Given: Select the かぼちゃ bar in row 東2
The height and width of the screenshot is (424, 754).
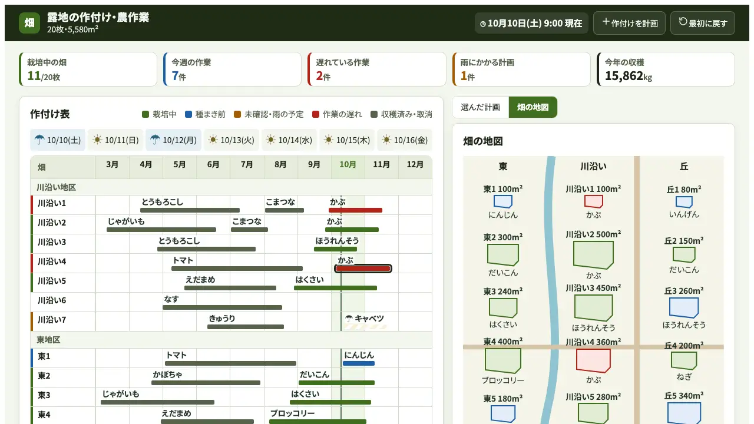Looking at the screenshot, I should (x=206, y=383).
